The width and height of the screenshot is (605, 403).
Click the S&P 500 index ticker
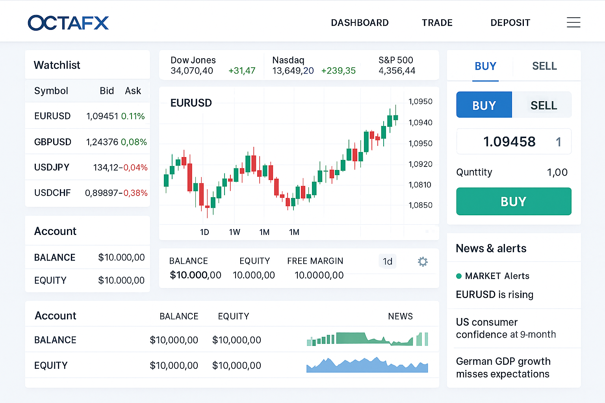tap(397, 65)
